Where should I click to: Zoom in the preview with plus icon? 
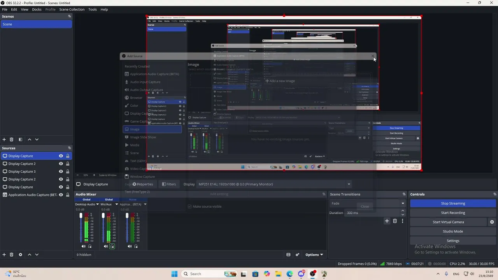94,175
